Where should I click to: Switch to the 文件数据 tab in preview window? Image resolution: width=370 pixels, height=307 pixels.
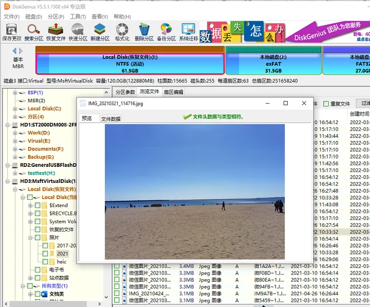click(110, 119)
